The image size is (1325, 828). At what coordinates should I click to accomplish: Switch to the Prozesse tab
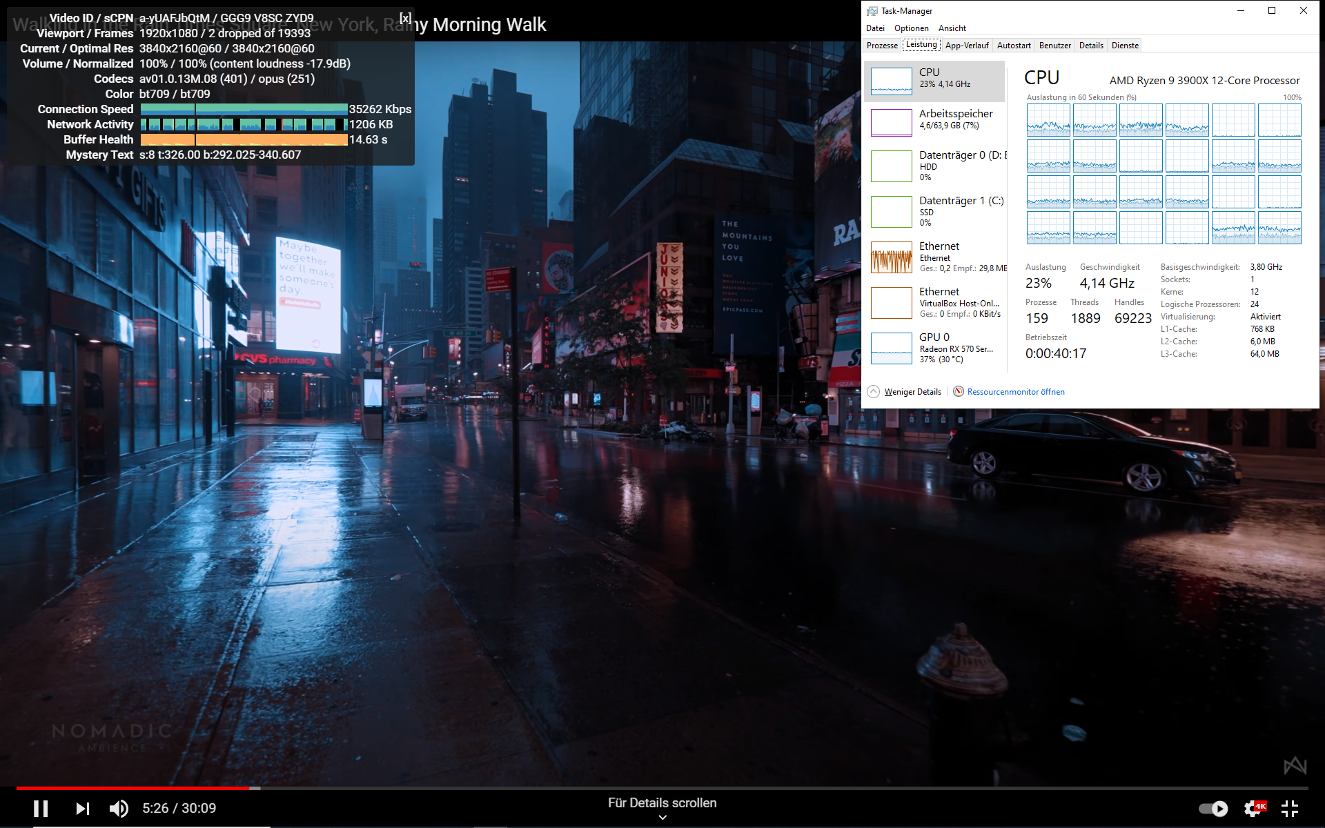pyautogui.click(x=882, y=46)
